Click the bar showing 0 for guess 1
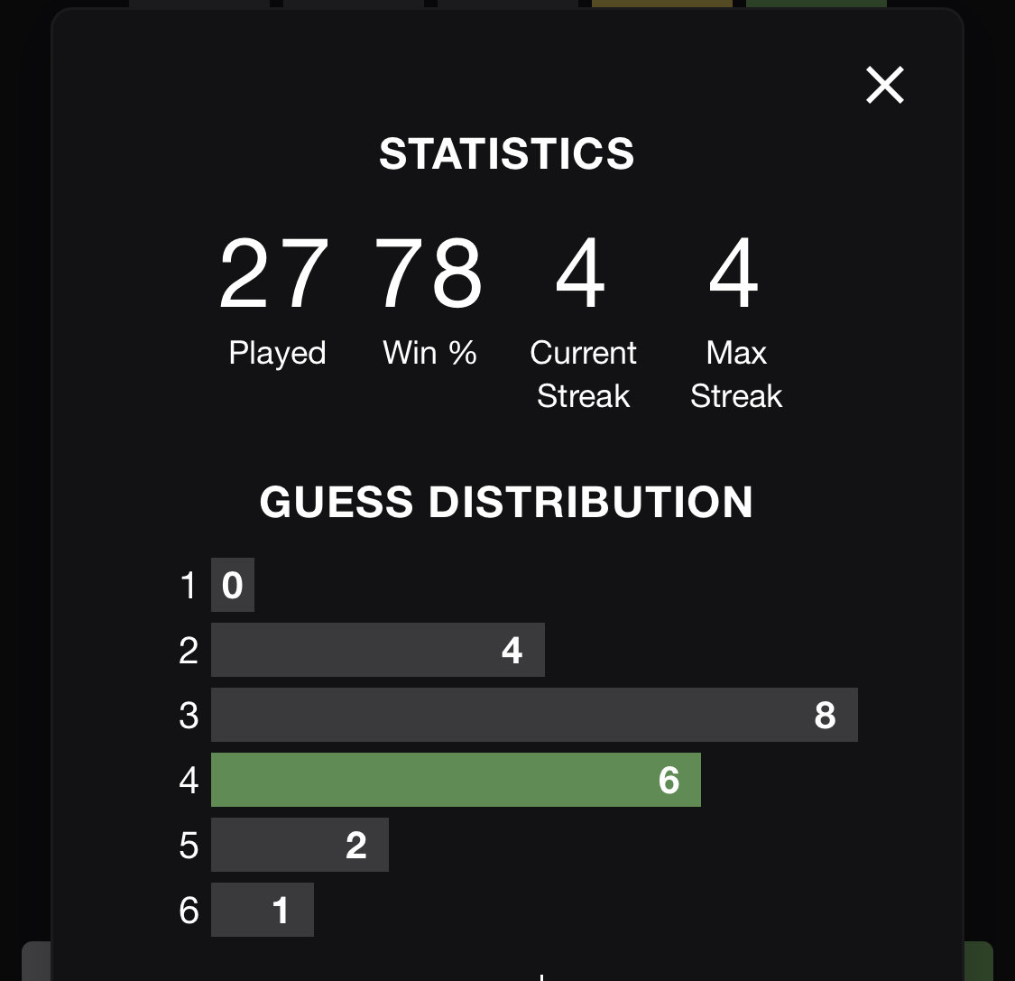 point(233,585)
